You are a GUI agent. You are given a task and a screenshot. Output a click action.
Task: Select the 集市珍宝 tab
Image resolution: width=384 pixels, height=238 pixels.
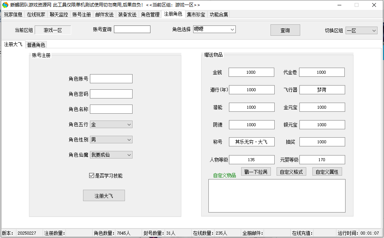tap(196, 15)
